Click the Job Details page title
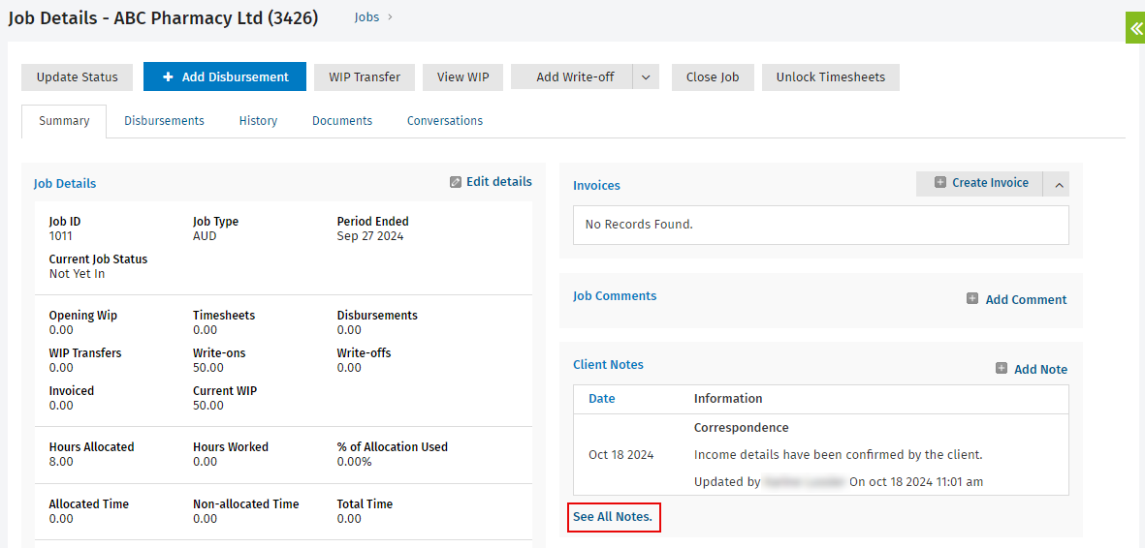This screenshot has height=548, width=1145. tap(164, 18)
